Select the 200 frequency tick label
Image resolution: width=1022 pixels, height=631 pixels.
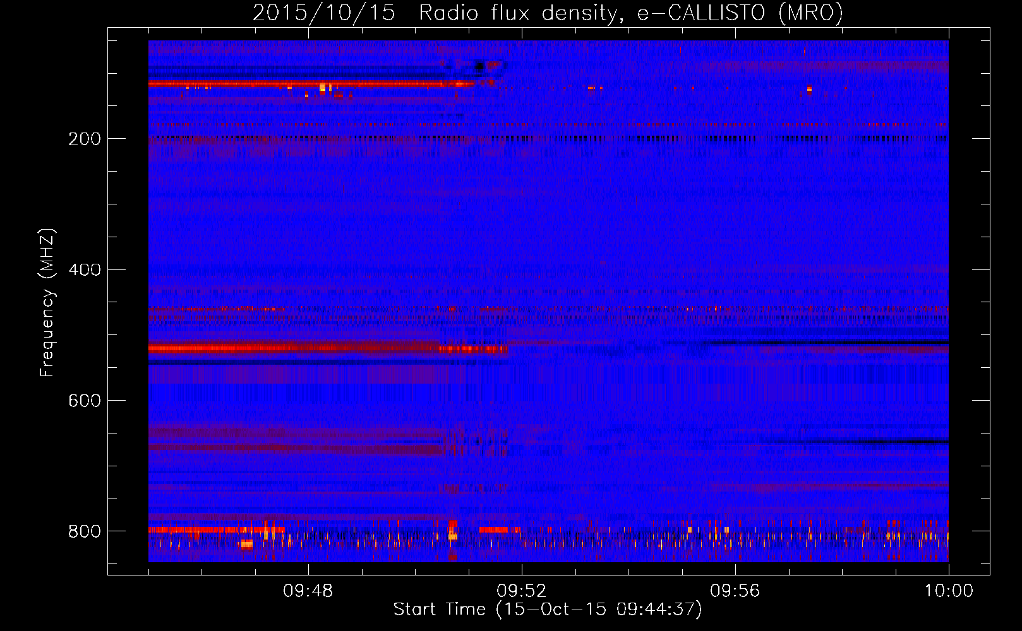coord(85,139)
